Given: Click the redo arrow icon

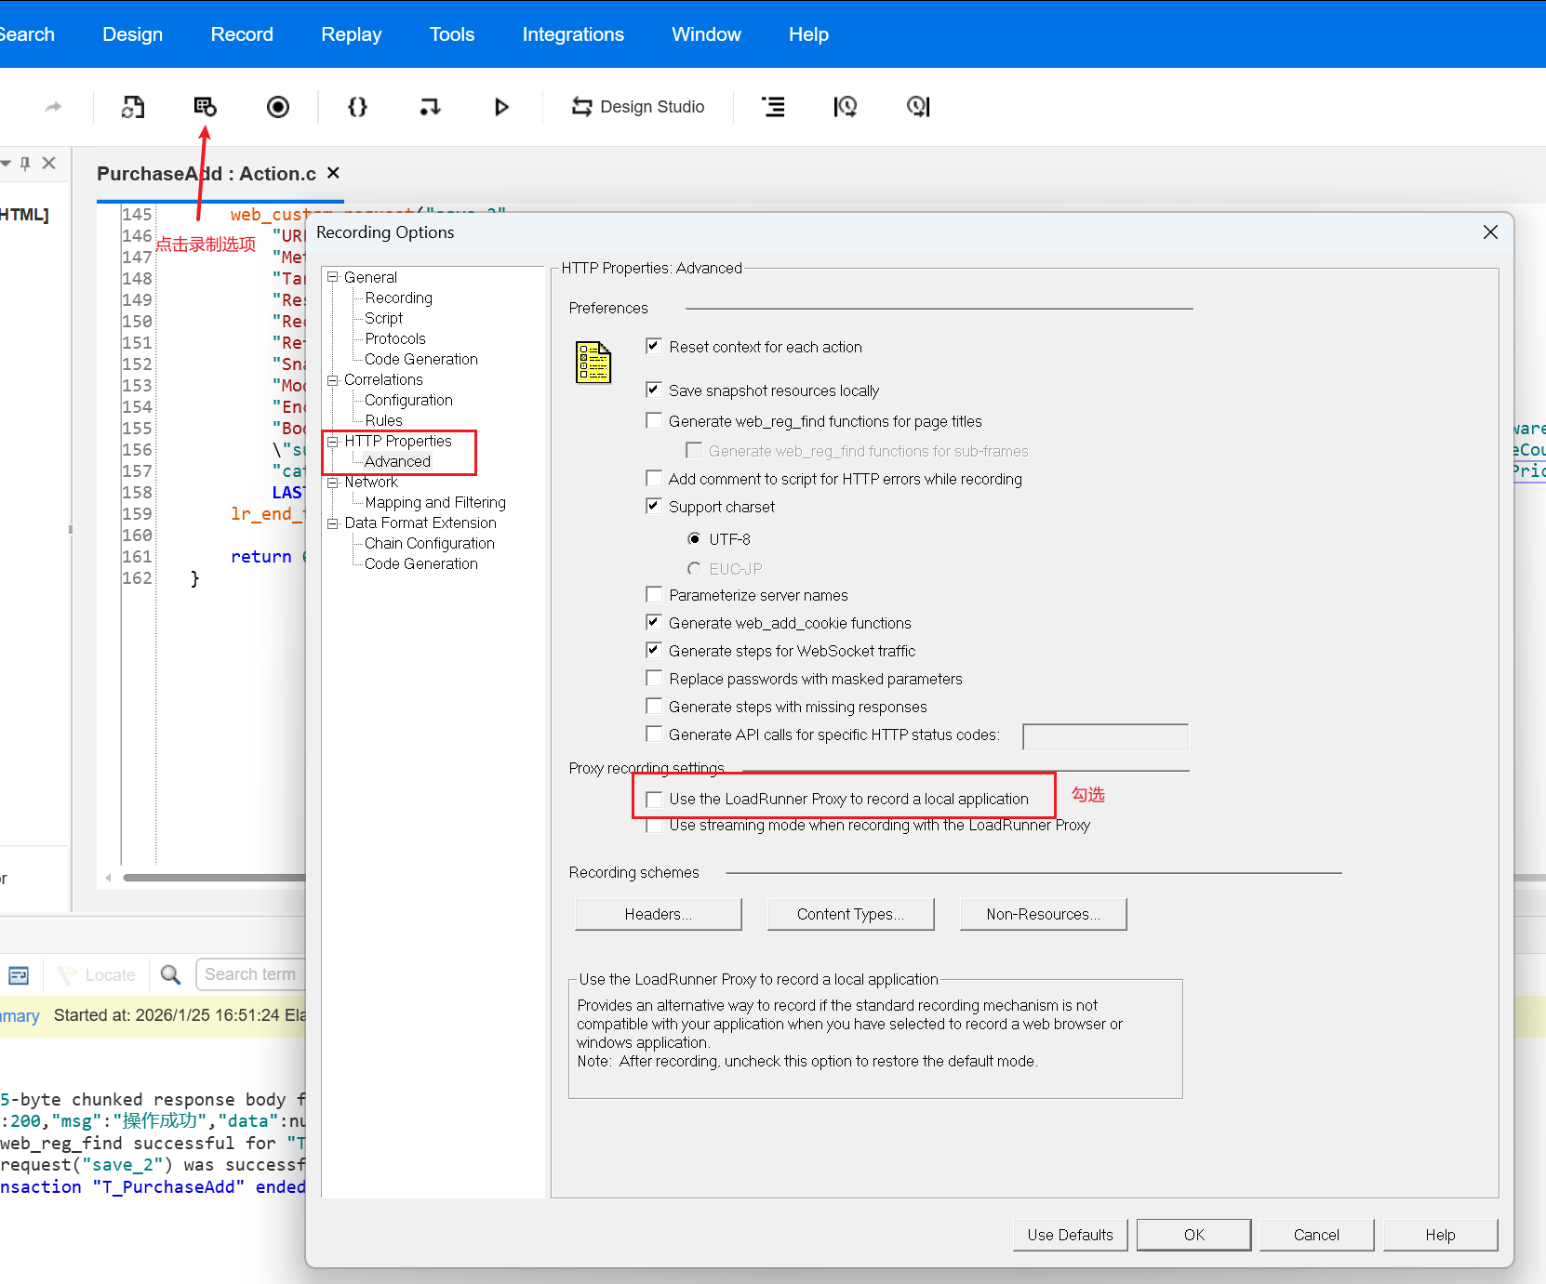Looking at the screenshot, I should pos(53,107).
